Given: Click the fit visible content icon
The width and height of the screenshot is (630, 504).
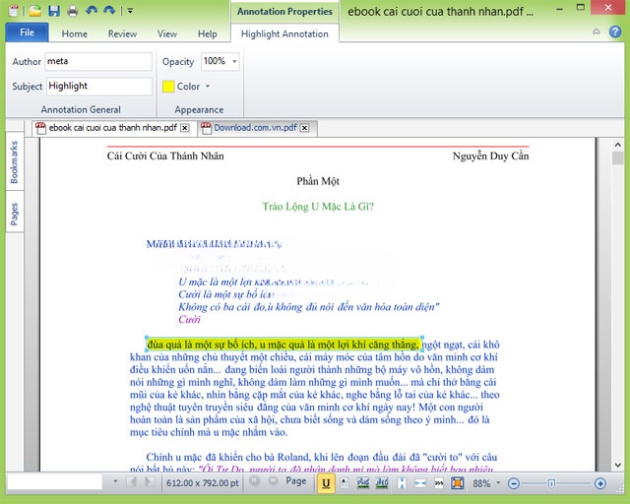Looking at the screenshot, I should (x=439, y=482).
